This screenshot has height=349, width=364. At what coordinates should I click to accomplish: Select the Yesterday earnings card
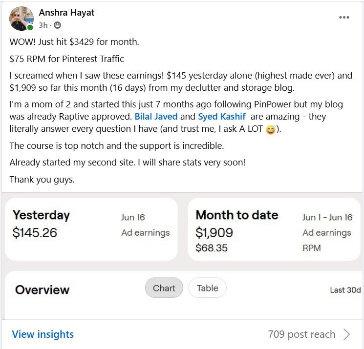(91, 229)
